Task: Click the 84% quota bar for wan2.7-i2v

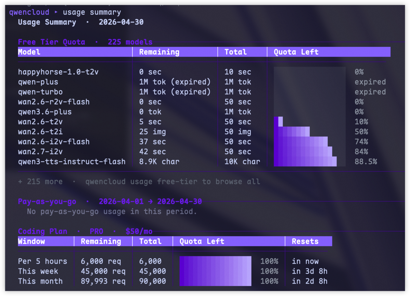Action: 303,152
